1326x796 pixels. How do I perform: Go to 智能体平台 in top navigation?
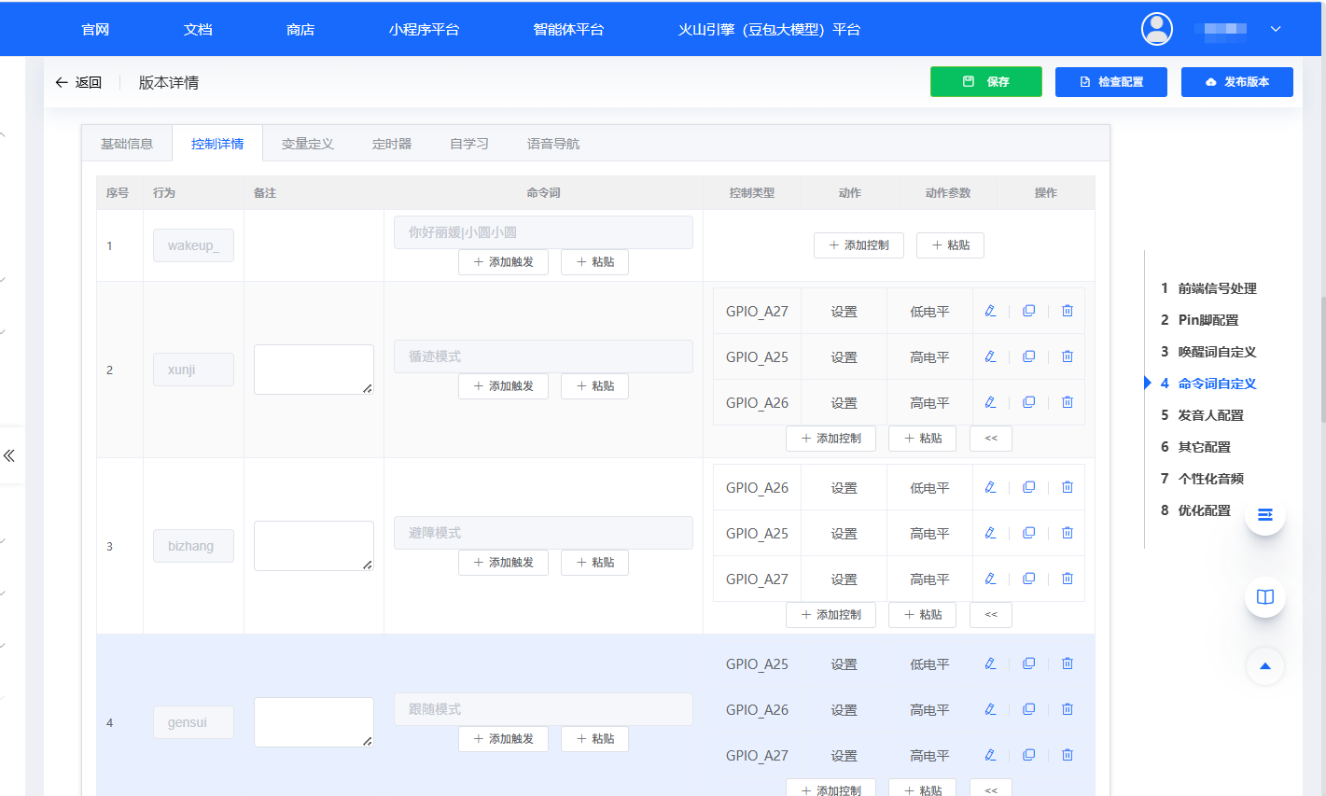pos(569,30)
